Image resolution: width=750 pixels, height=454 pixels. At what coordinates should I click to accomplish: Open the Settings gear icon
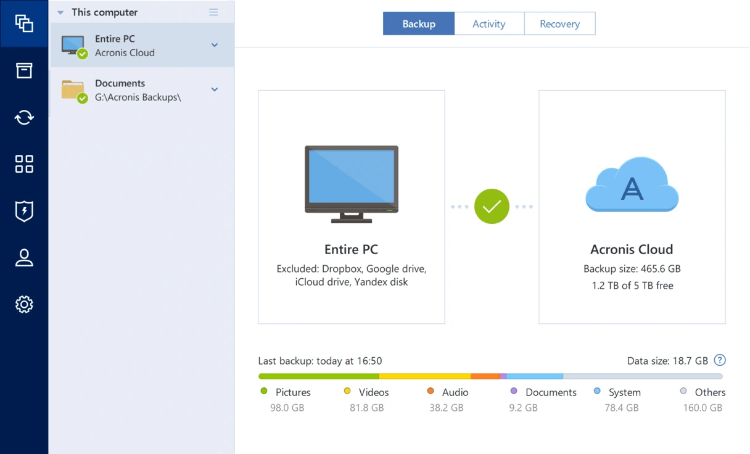24,305
